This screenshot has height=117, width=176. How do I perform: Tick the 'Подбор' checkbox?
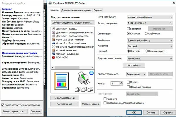pyautogui.click(x=128, y=82)
